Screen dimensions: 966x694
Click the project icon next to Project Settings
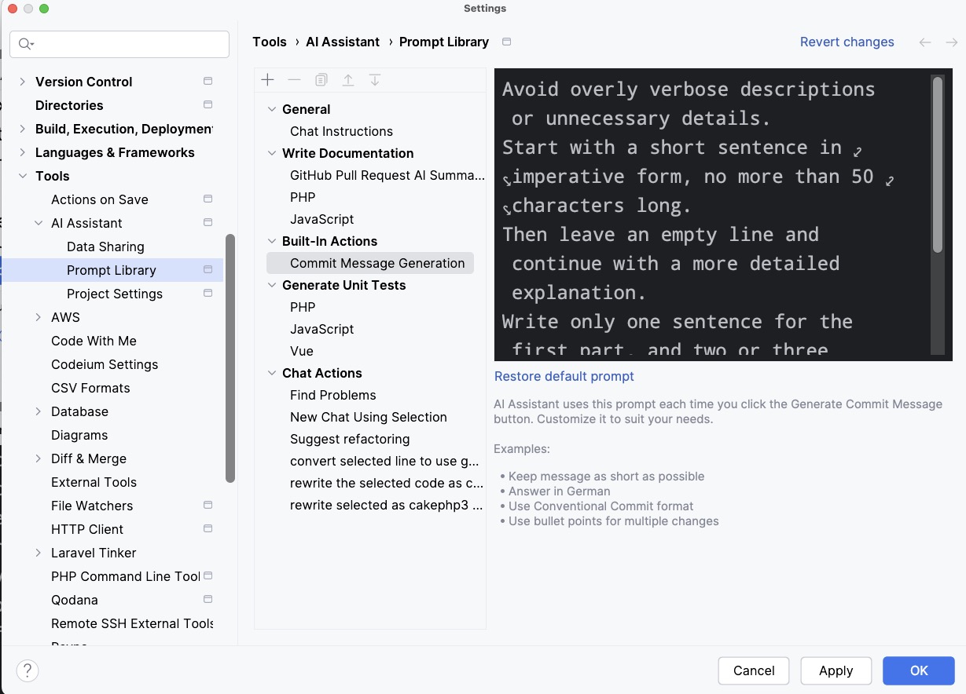tap(208, 294)
